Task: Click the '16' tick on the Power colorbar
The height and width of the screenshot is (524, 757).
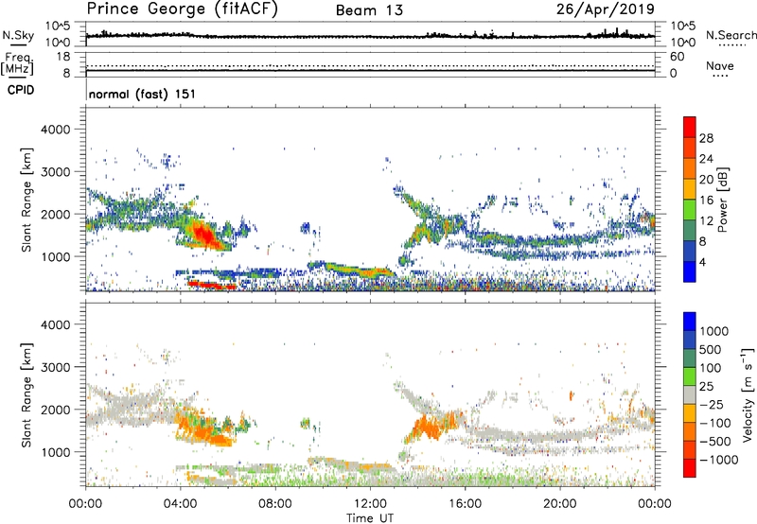Action: (706, 201)
